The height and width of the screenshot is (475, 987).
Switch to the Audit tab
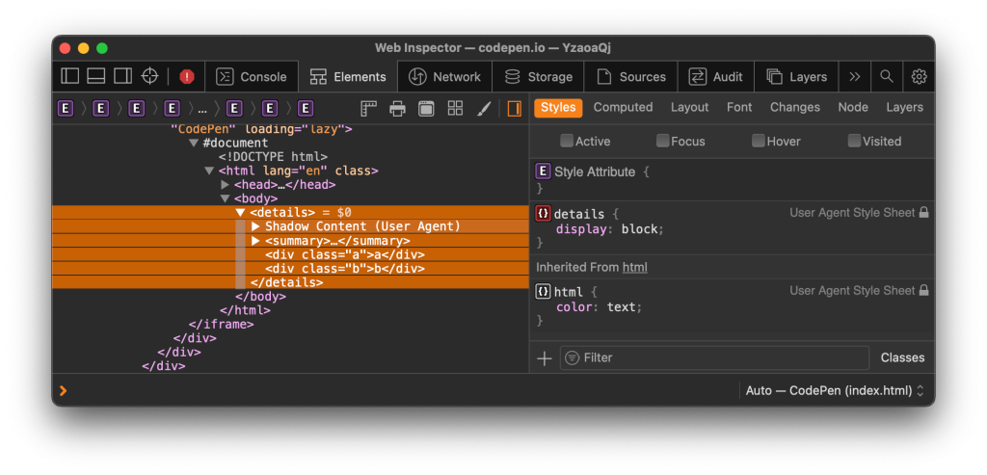point(716,77)
